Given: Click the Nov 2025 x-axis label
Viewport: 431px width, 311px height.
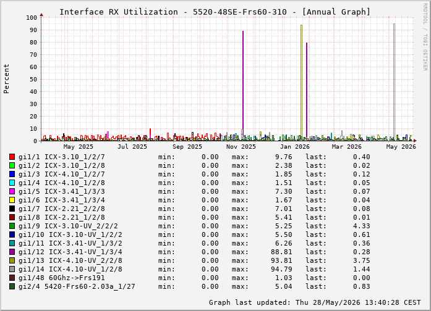Looking at the screenshot, I should [x=241, y=147].
